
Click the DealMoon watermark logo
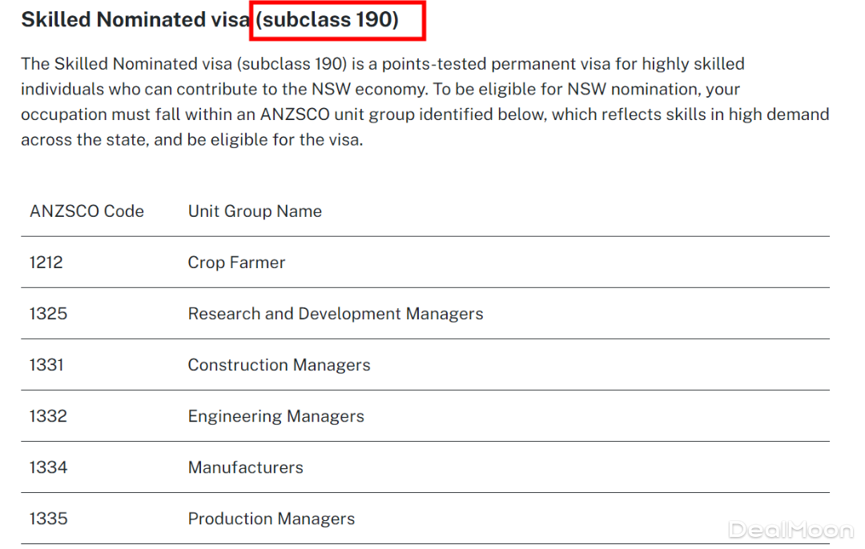(x=791, y=530)
